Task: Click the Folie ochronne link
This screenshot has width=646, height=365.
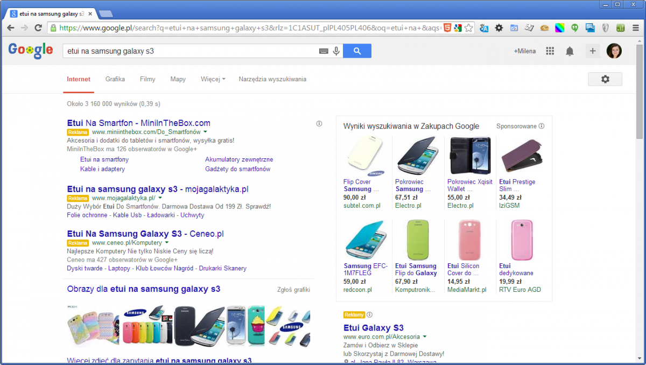Action: 87,215
